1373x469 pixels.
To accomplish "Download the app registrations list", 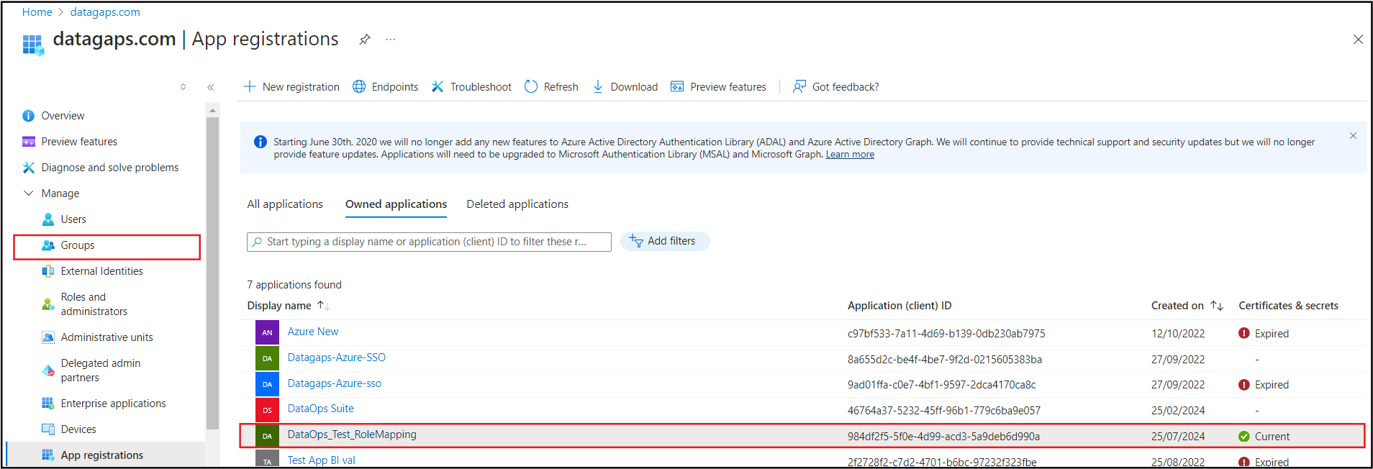I will coord(625,86).
